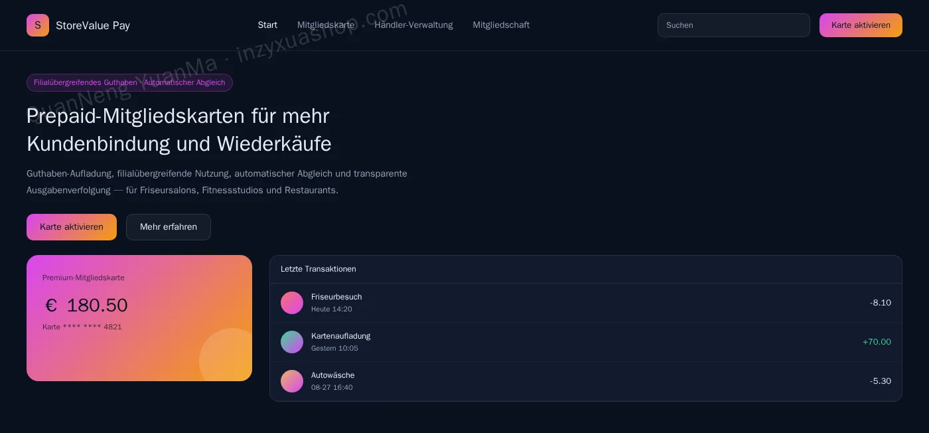Screen dimensions: 929x433
Task: Click the +70.00 top-up amount
Action: coord(877,342)
